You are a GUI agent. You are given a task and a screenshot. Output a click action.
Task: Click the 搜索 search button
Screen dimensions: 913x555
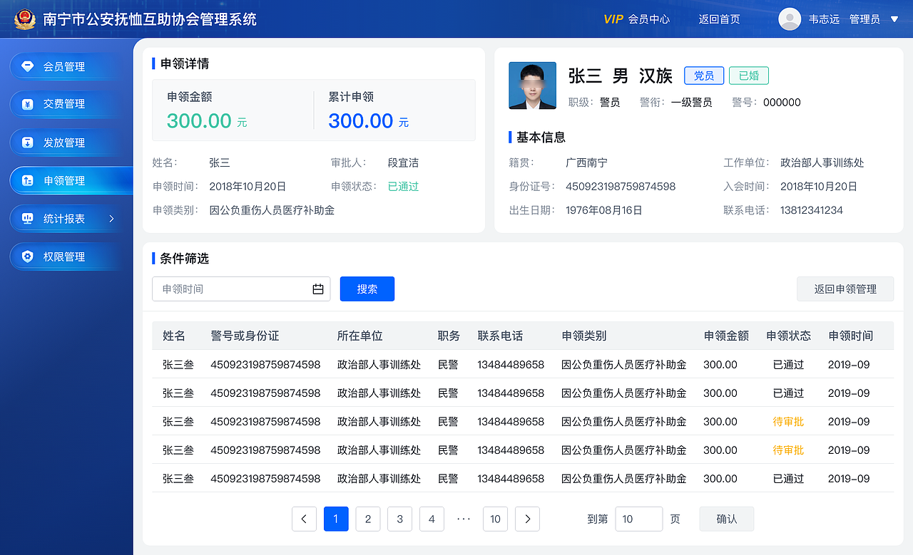point(367,289)
